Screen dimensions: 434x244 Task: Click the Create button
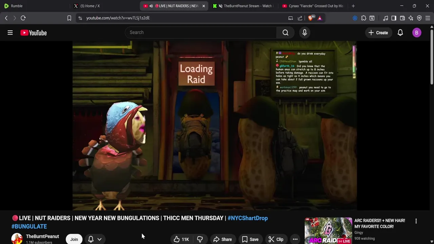378,33
